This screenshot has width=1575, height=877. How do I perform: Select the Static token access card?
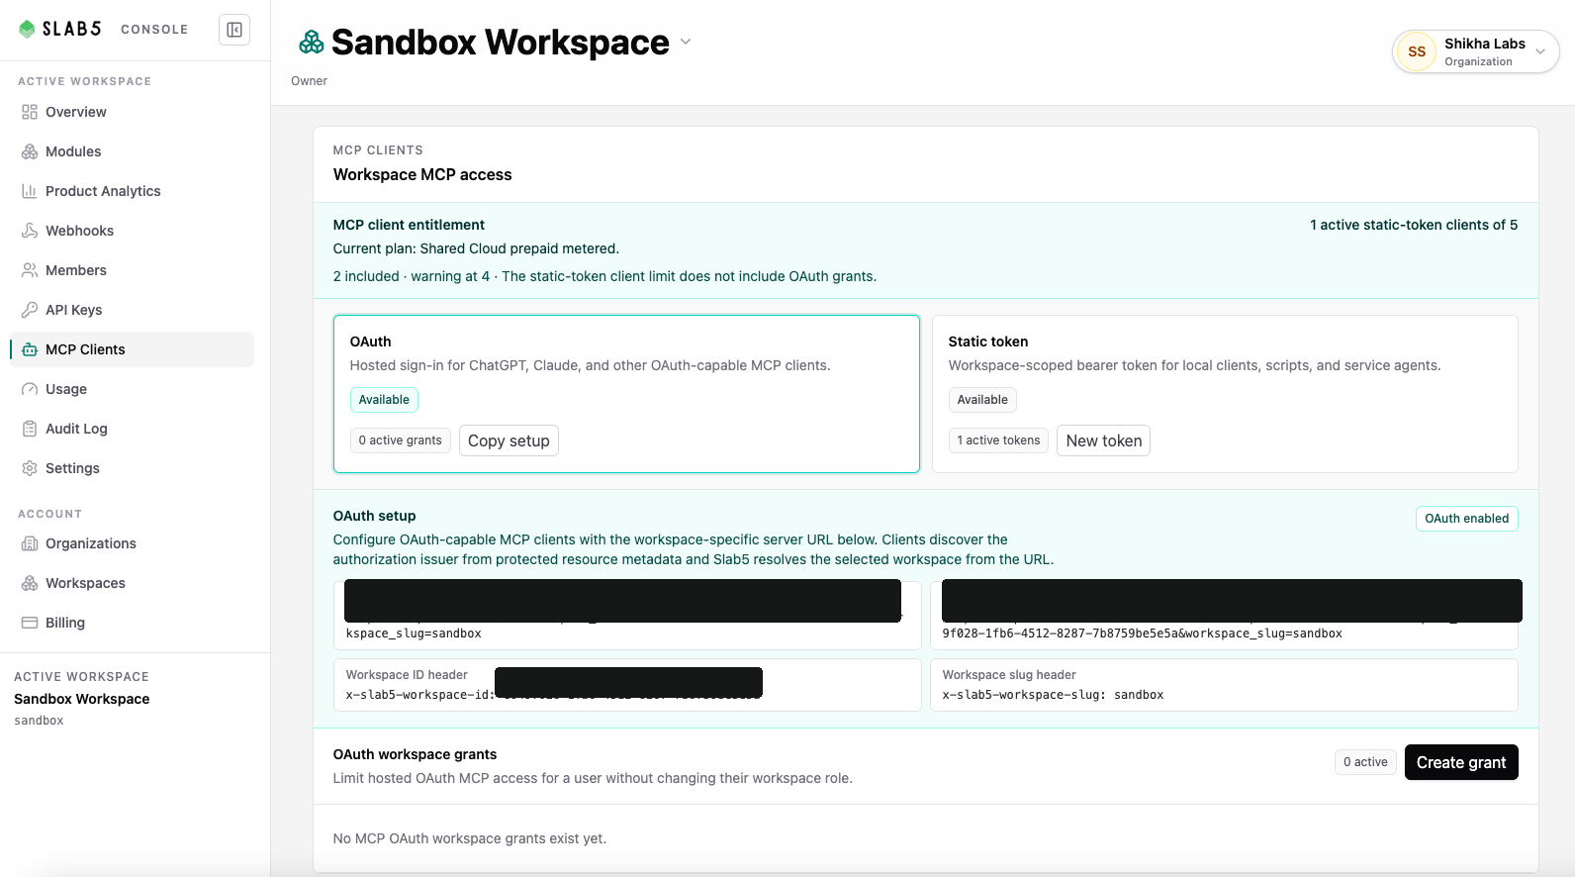[1225, 394]
